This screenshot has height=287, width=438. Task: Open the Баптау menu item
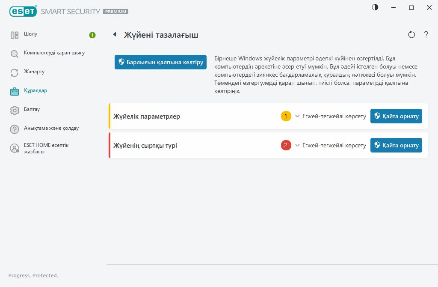point(32,110)
